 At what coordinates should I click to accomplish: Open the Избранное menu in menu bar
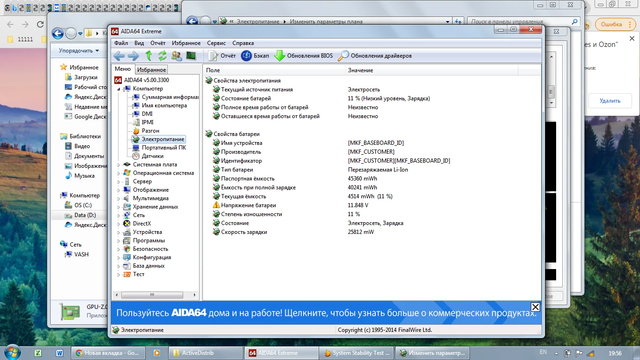(x=186, y=43)
